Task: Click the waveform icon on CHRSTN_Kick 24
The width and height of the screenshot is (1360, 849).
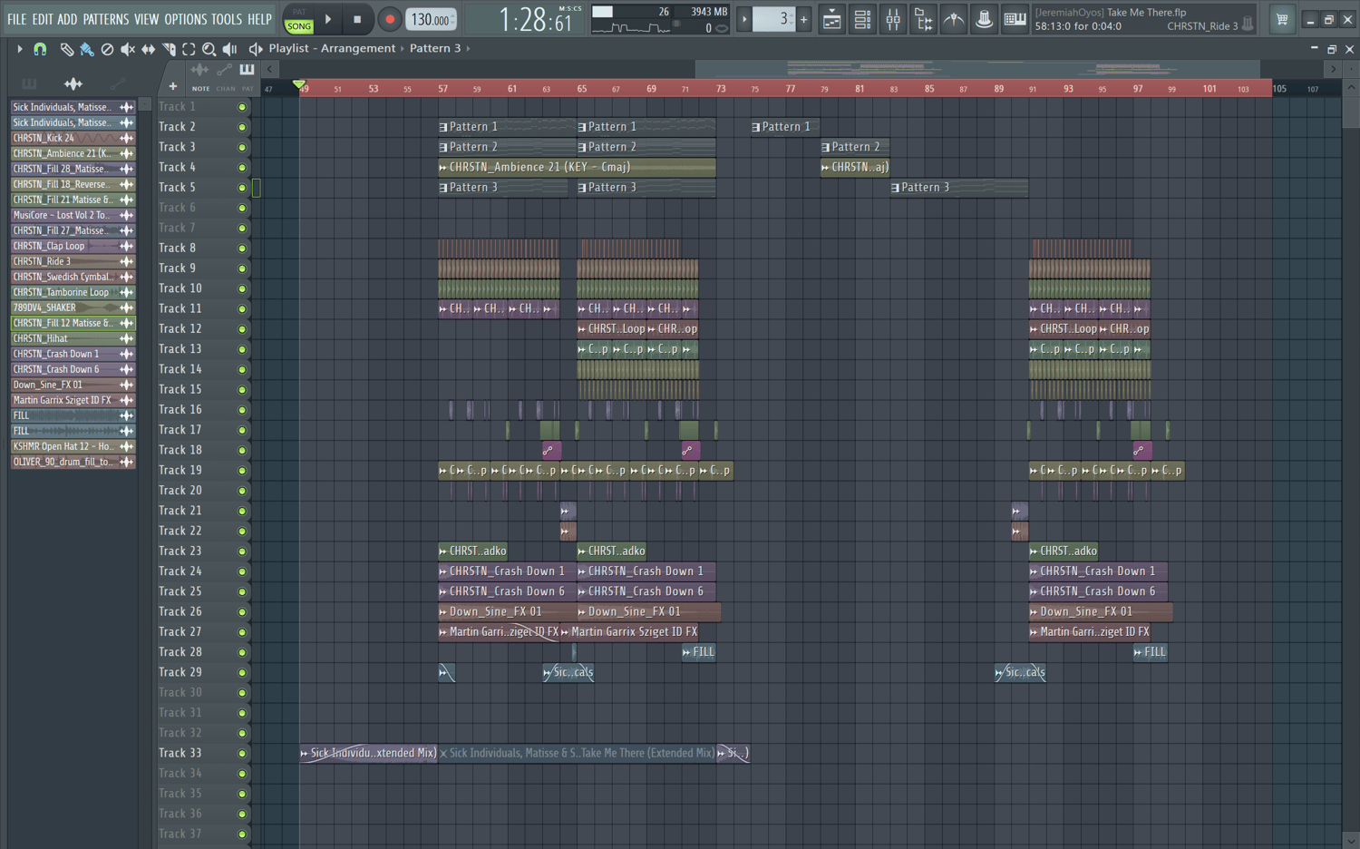Action: pyautogui.click(x=126, y=138)
